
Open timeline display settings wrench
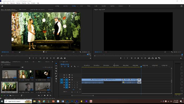pos(75,67)
